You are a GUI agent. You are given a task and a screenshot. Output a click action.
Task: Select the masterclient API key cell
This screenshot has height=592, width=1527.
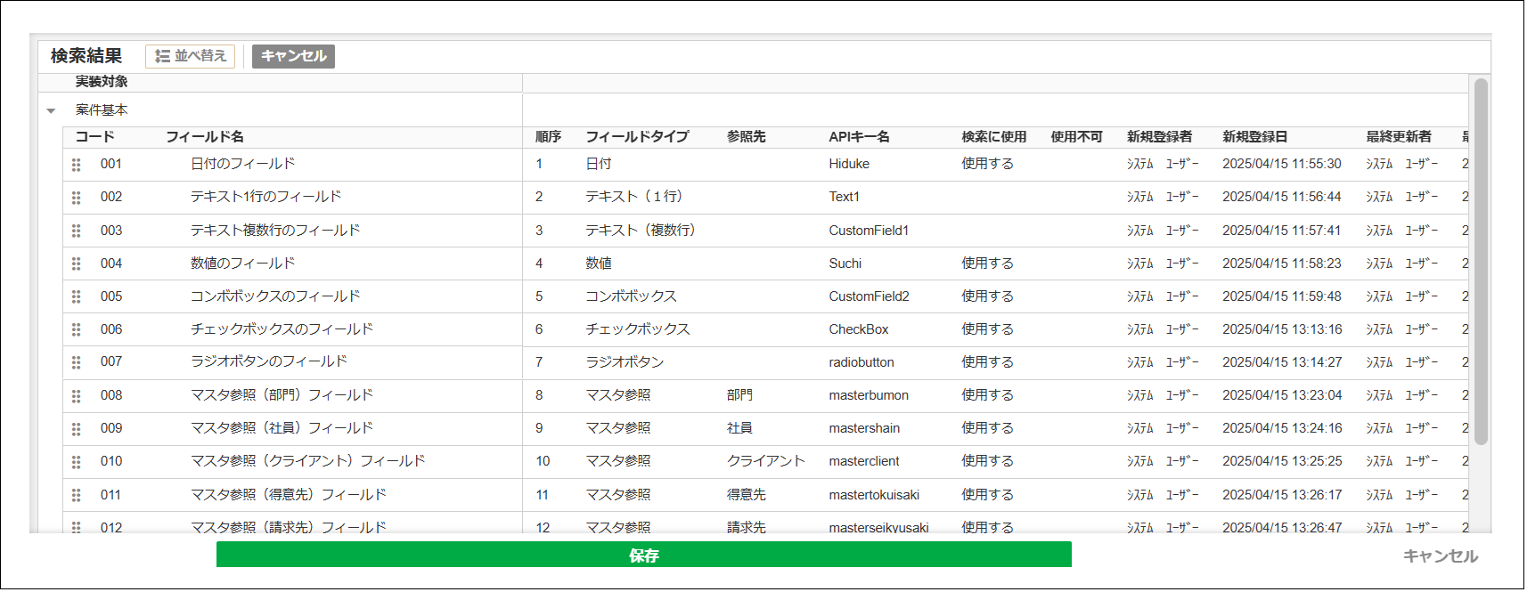tap(863, 461)
